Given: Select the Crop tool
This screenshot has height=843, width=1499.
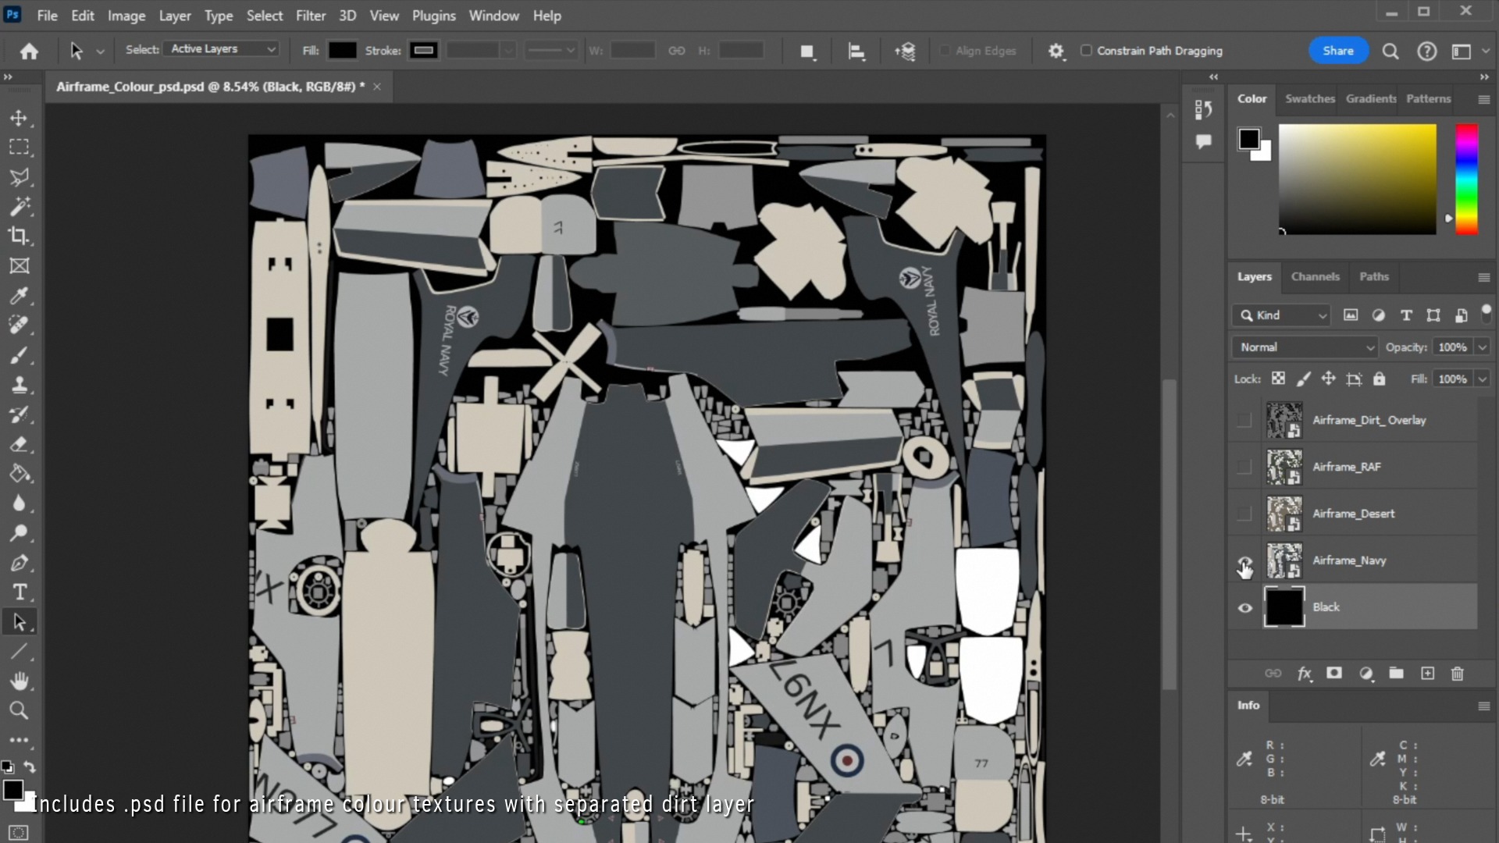Looking at the screenshot, I should pos(19,236).
